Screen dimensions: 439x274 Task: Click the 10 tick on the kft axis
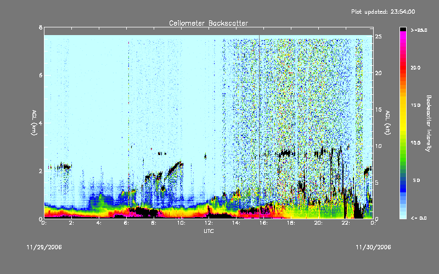(x=378, y=146)
